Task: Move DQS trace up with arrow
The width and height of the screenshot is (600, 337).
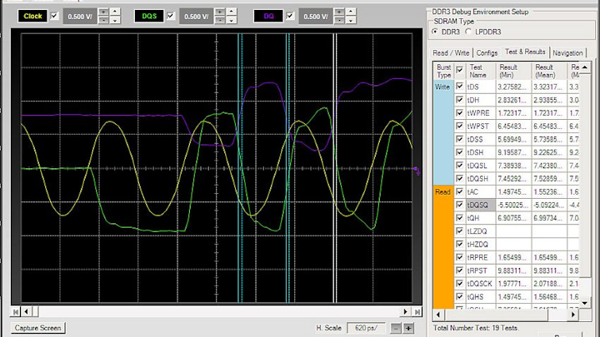Action: pyautogui.click(x=232, y=12)
